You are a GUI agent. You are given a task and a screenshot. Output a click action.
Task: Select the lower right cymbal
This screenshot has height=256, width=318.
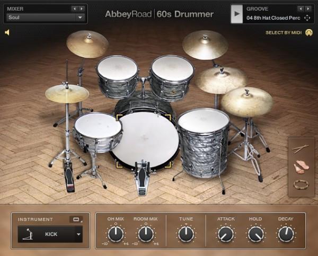(x=247, y=102)
